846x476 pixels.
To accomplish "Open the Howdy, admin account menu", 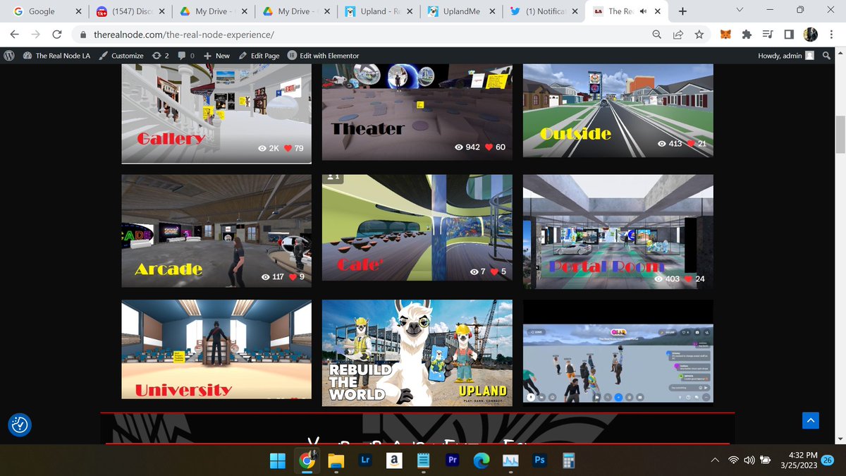I will pyautogui.click(x=786, y=55).
